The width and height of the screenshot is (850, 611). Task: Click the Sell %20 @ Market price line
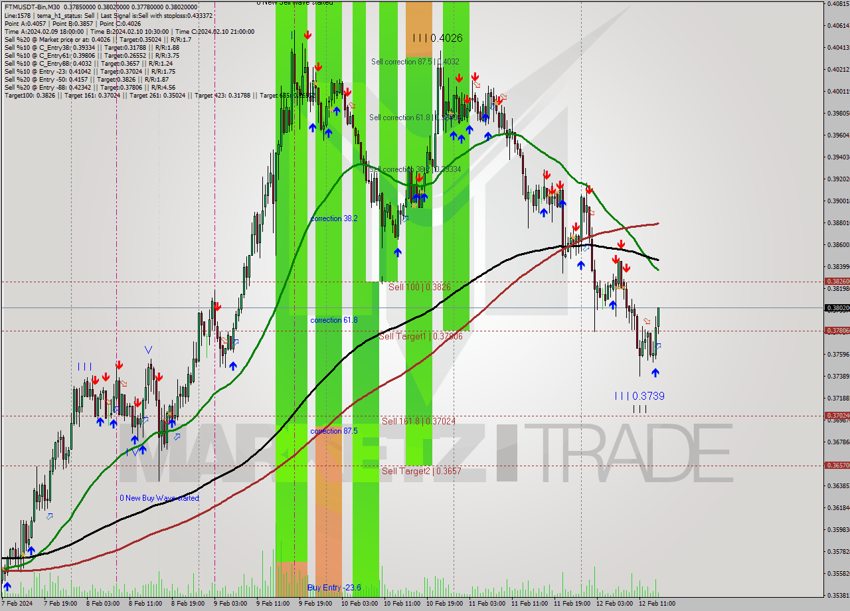98,39
